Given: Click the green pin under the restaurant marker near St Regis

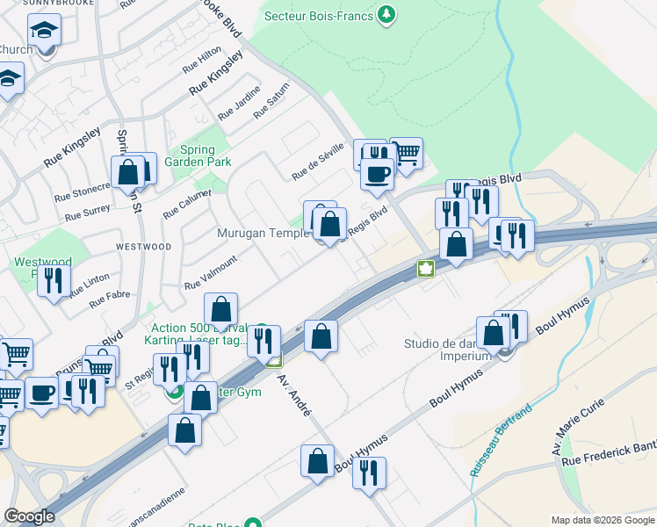Looking at the screenshot, I should pyautogui.click(x=174, y=393).
